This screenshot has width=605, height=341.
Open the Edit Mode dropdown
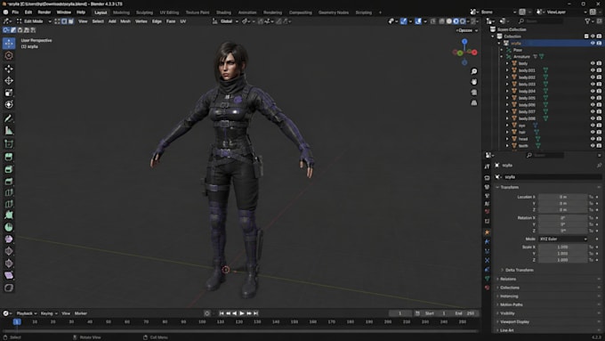[34, 21]
